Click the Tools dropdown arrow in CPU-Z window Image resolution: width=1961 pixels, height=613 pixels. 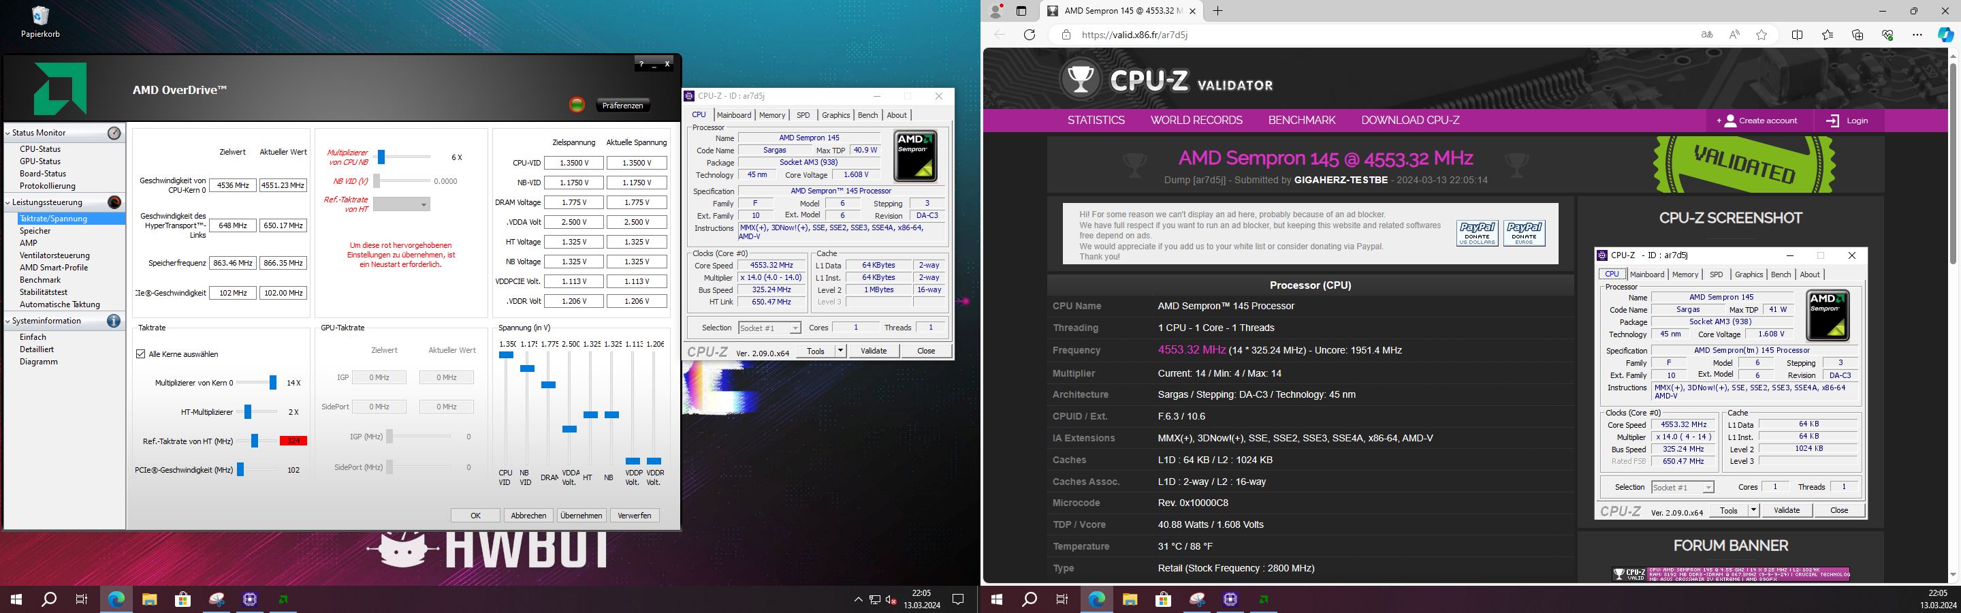[840, 350]
